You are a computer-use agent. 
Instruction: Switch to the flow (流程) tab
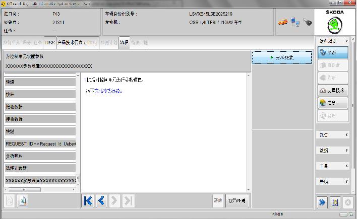click(124, 42)
